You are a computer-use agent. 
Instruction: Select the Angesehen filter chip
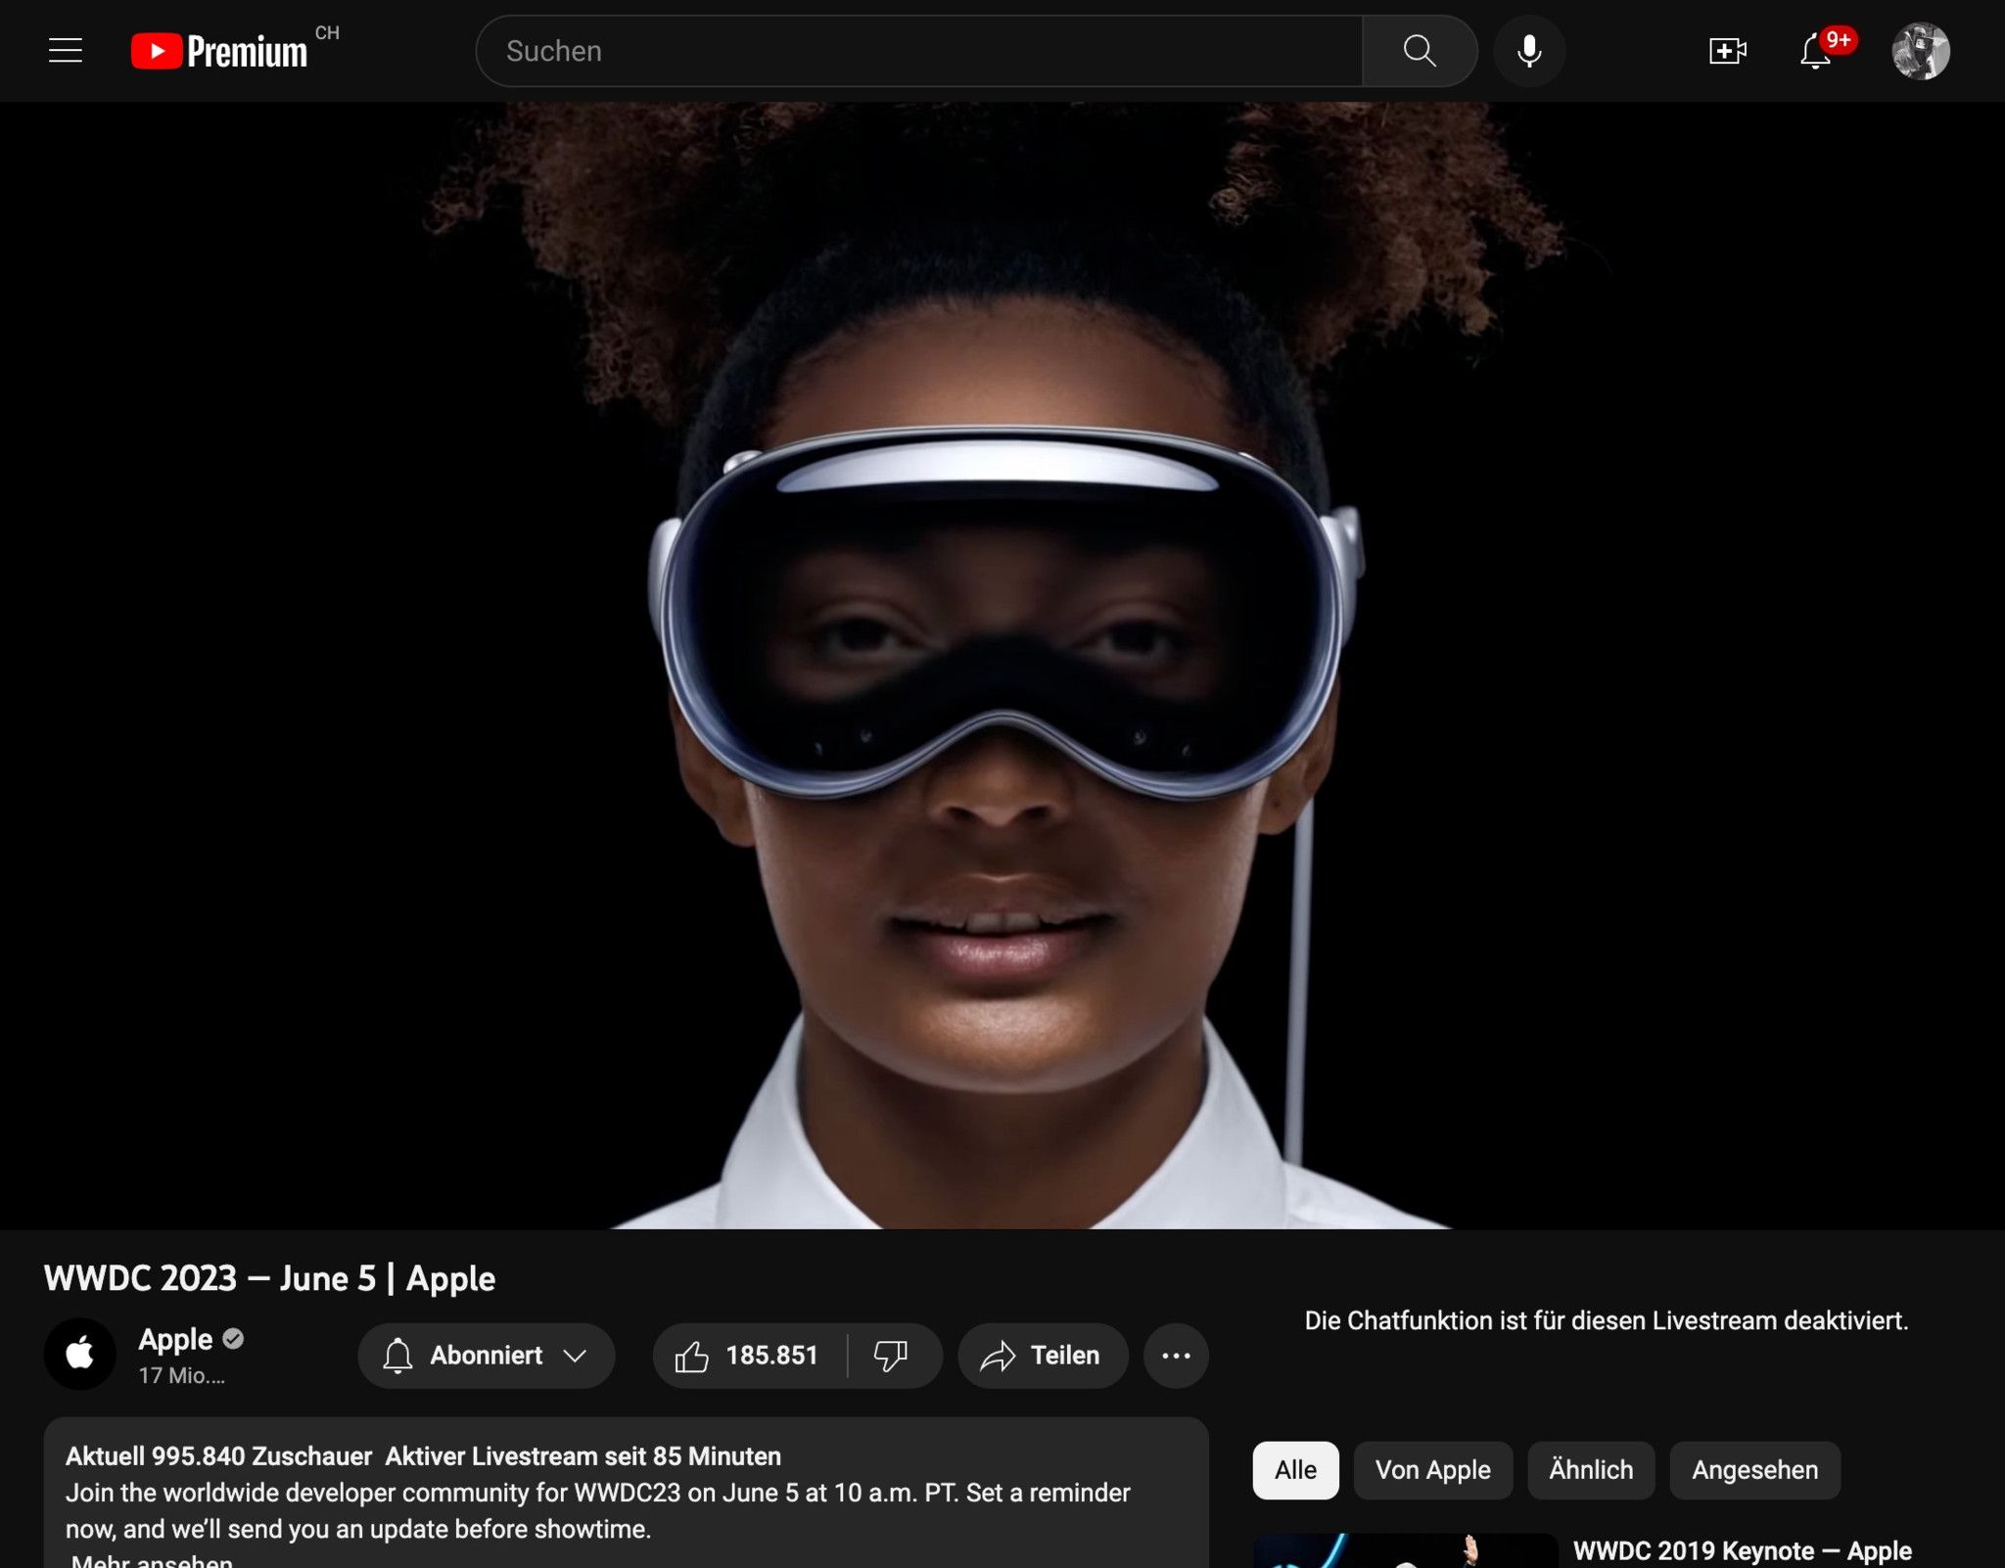1754,1469
